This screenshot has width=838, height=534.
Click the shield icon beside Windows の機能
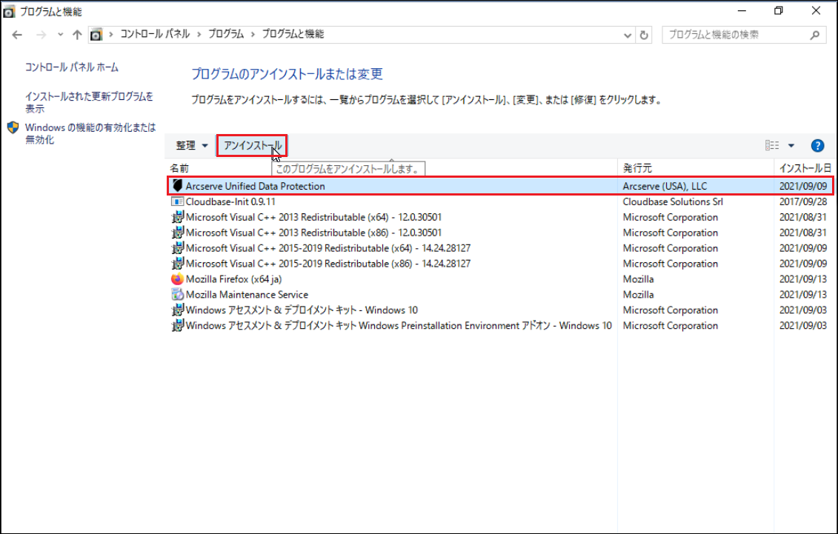point(13,127)
